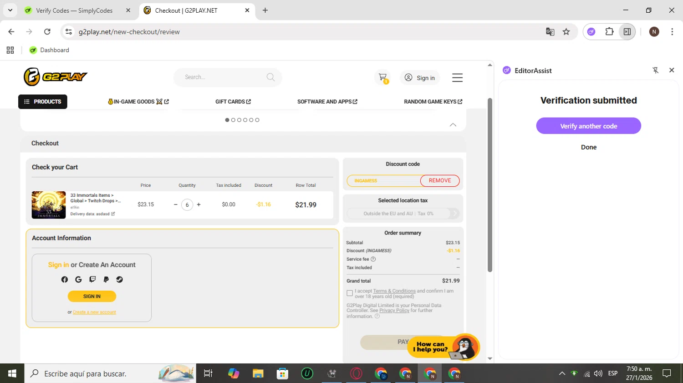
Task: Bookmark this page with star icon
Action: point(566,32)
